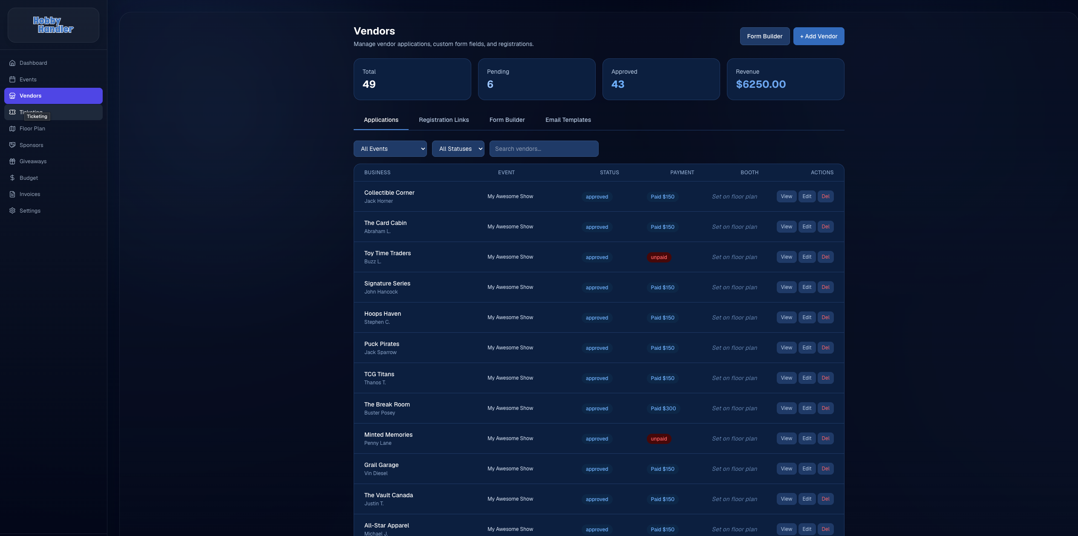Click the Invoices document icon
This screenshot has height=536, width=1078.
[x=12, y=194]
